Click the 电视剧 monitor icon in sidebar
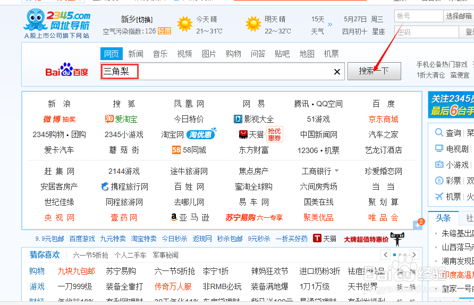The image size is (474, 305). coord(438,148)
